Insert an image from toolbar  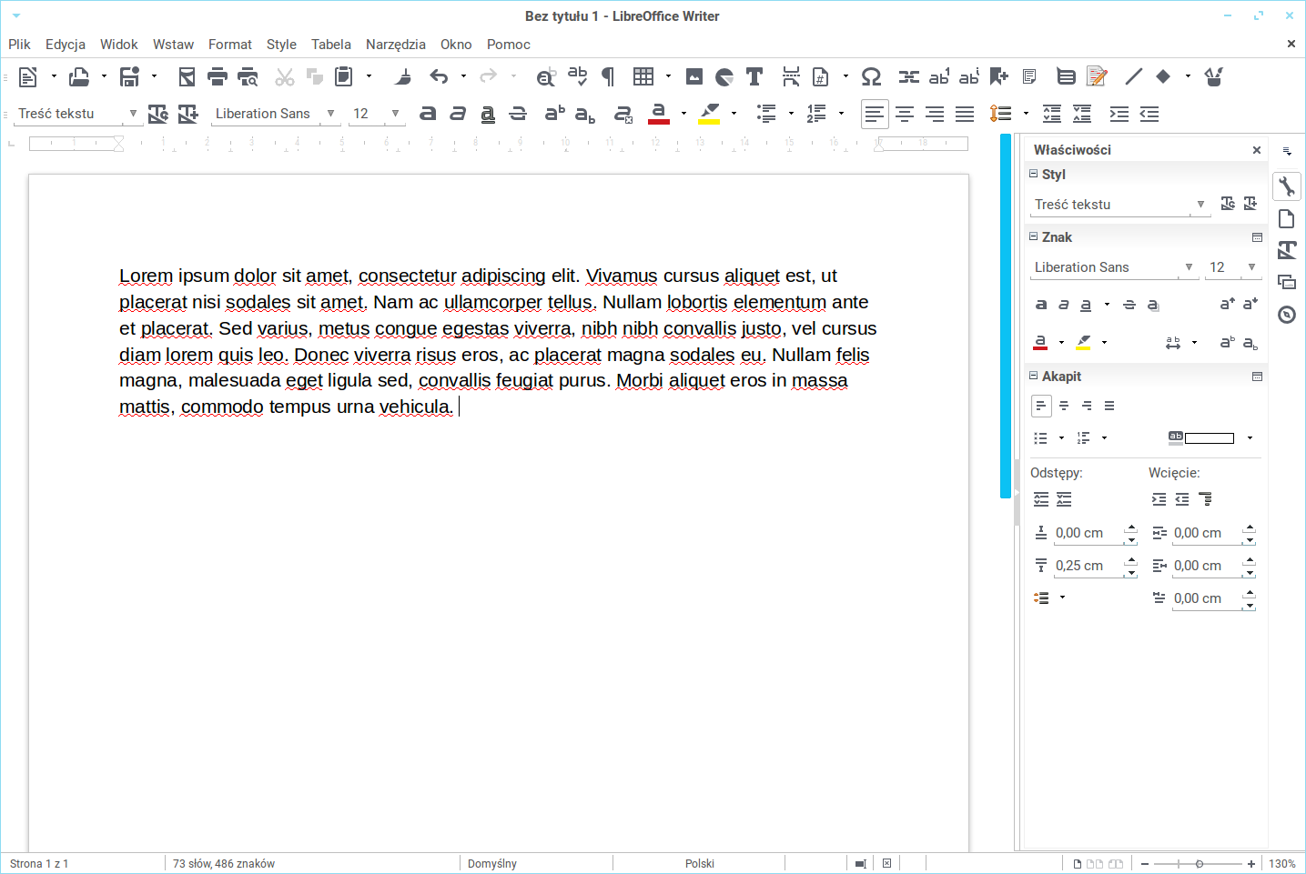point(694,76)
